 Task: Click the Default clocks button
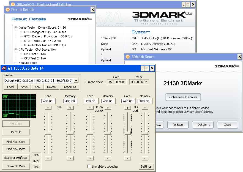[x=16, y=132]
